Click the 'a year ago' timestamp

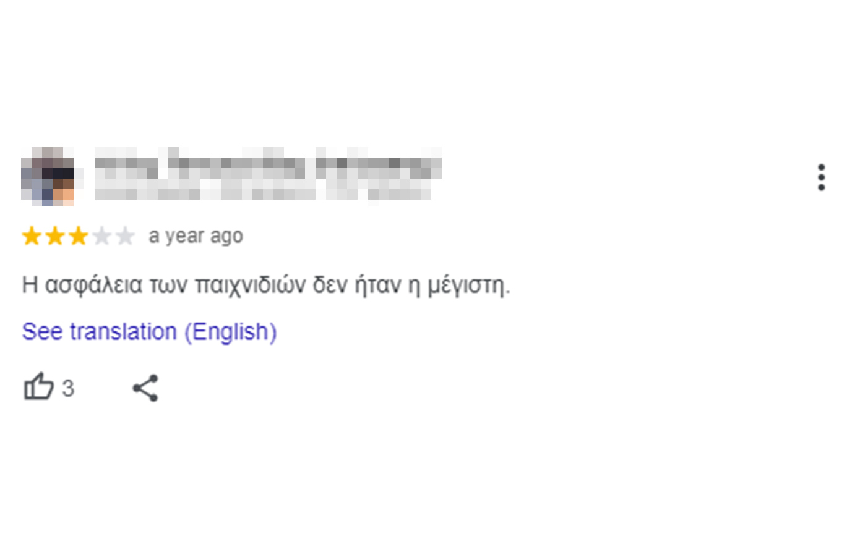click(195, 235)
